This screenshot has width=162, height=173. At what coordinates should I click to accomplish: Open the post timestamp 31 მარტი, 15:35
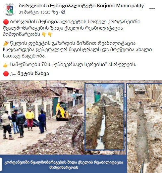(x=38, y=12)
